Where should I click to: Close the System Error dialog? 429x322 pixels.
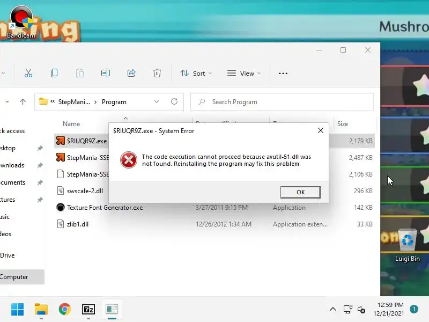point(321,130)
